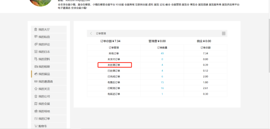This screenshot has width=270, height=129.
Task: Click the 我的相册 photo album icon
Action: pyautogui.click(x=36, y=66)
